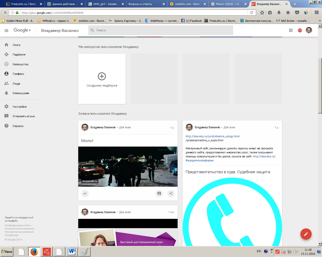Image resolution: width=322 pixels, height=257 pixels.
Task: Click the Google+ search field
Action: tap(161, 30)
